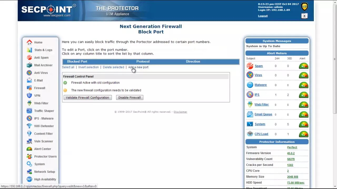337x189 pixels.
Task: Open Email Queue link
Action: click(263, 114)
